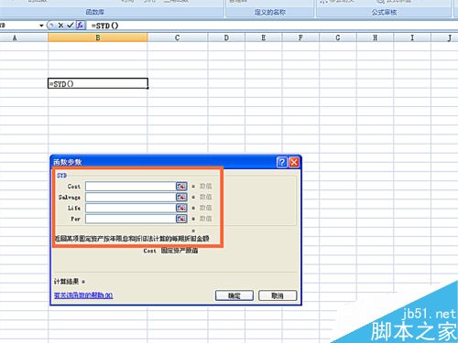Select column D header
Image resolution: width=458 pixels, height=343 pixels.
226,38
